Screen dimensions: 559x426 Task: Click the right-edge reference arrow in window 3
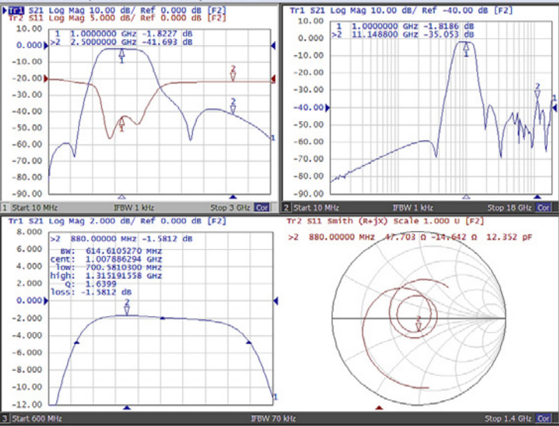276,301
